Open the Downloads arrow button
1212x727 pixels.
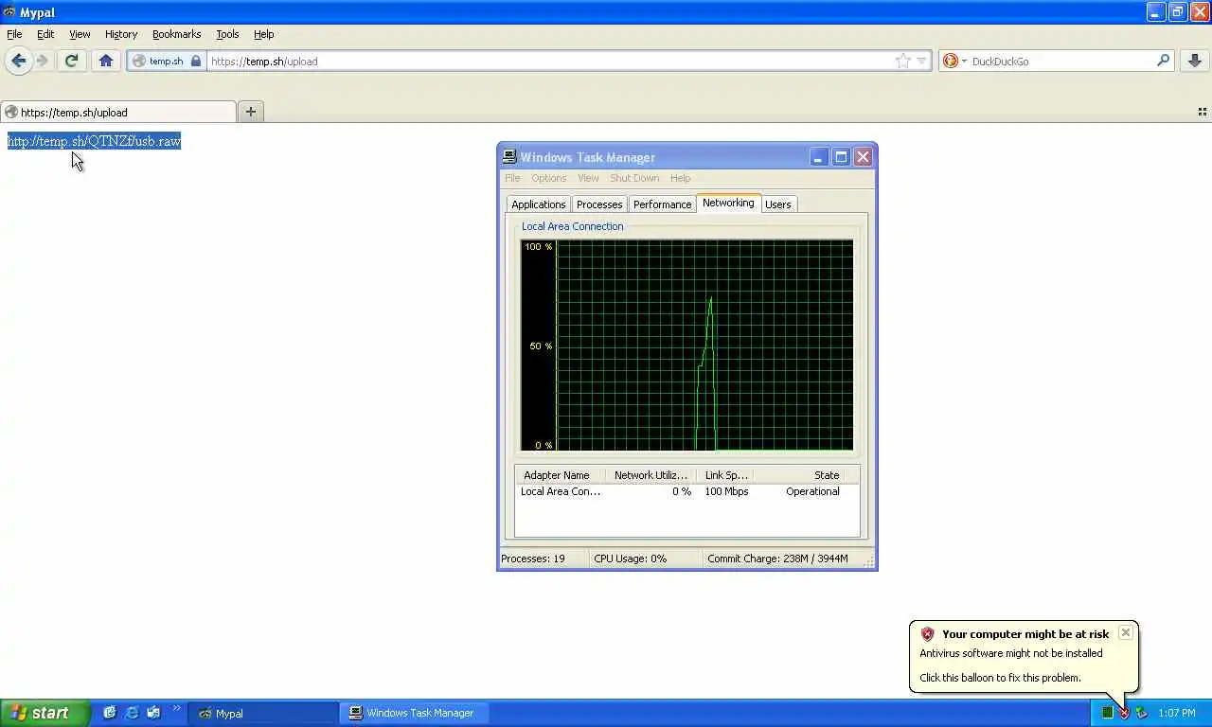[1195, 61]
